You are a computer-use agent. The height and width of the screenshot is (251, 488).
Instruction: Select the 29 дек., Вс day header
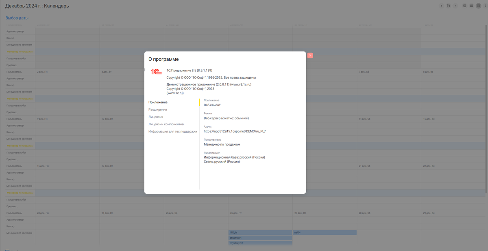click(429, 213)
